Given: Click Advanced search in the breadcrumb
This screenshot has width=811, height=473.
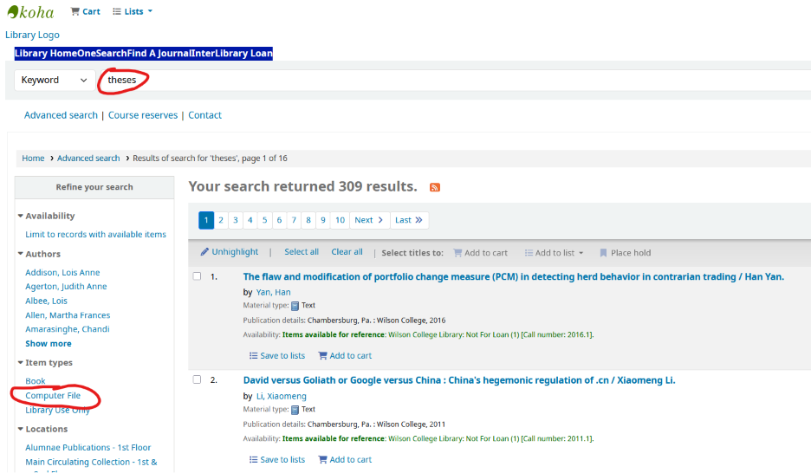Looking at the screenshot, I should [88, 159].
